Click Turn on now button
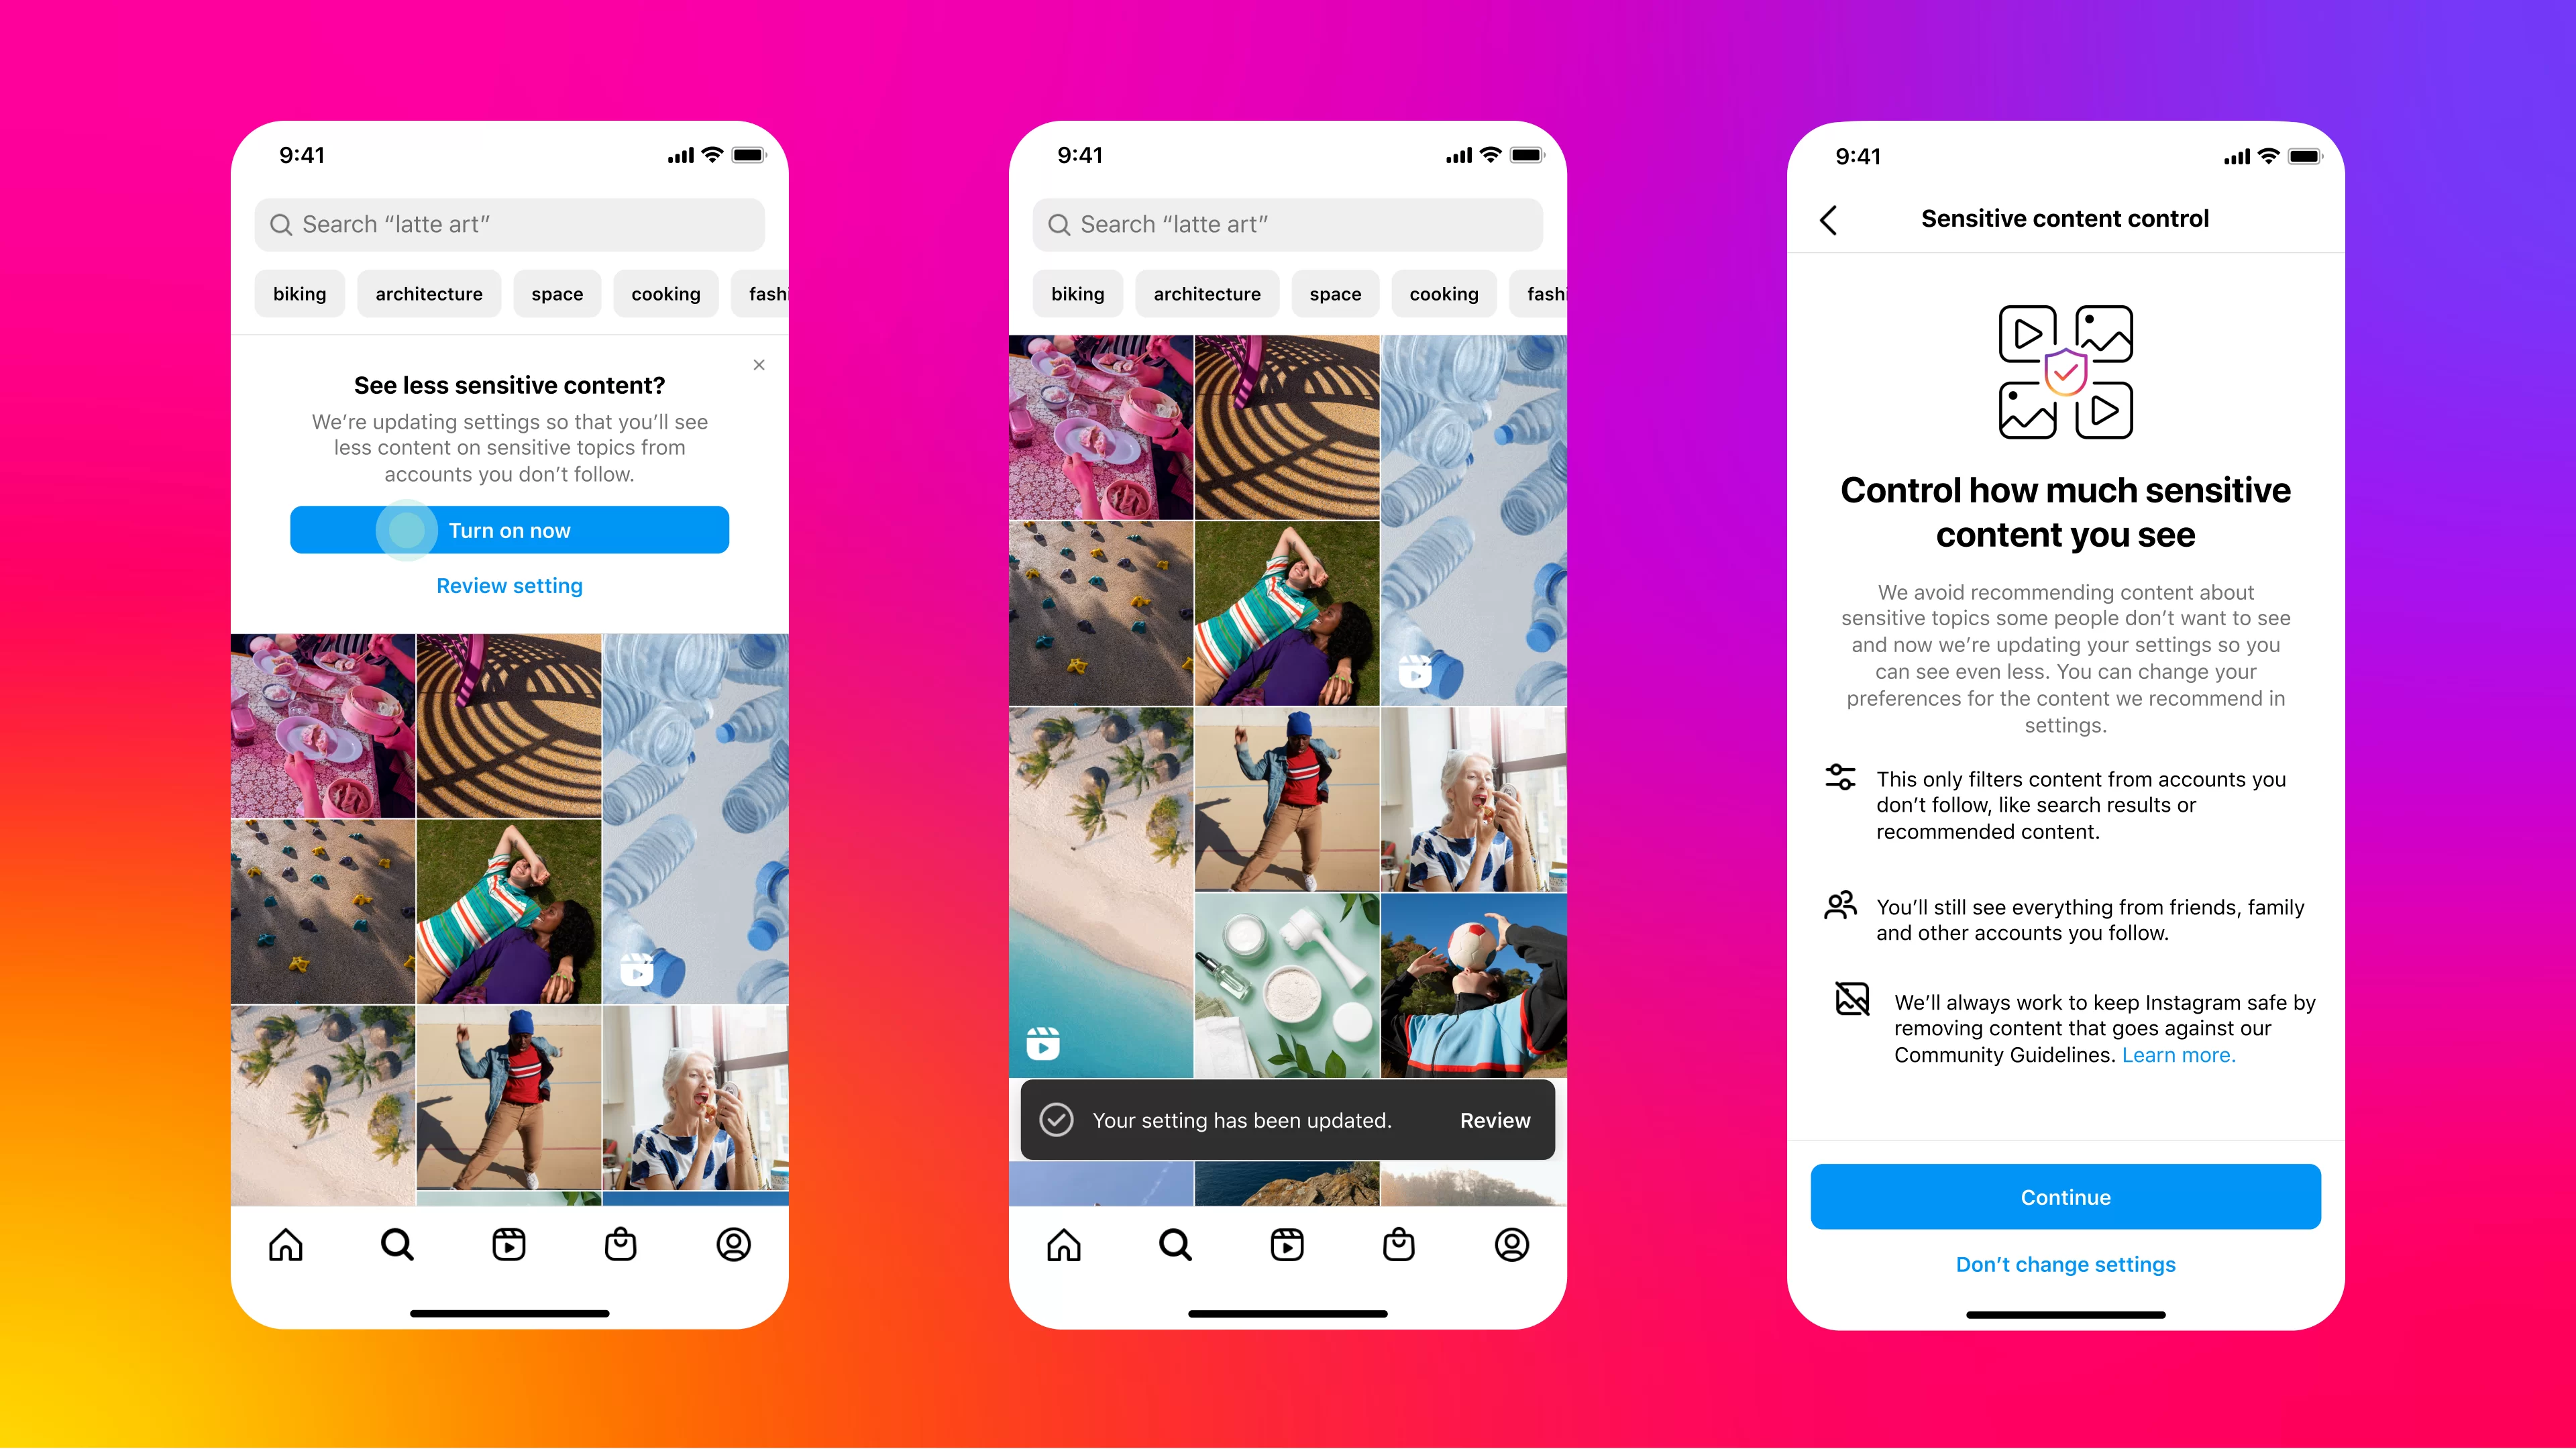 510,529
